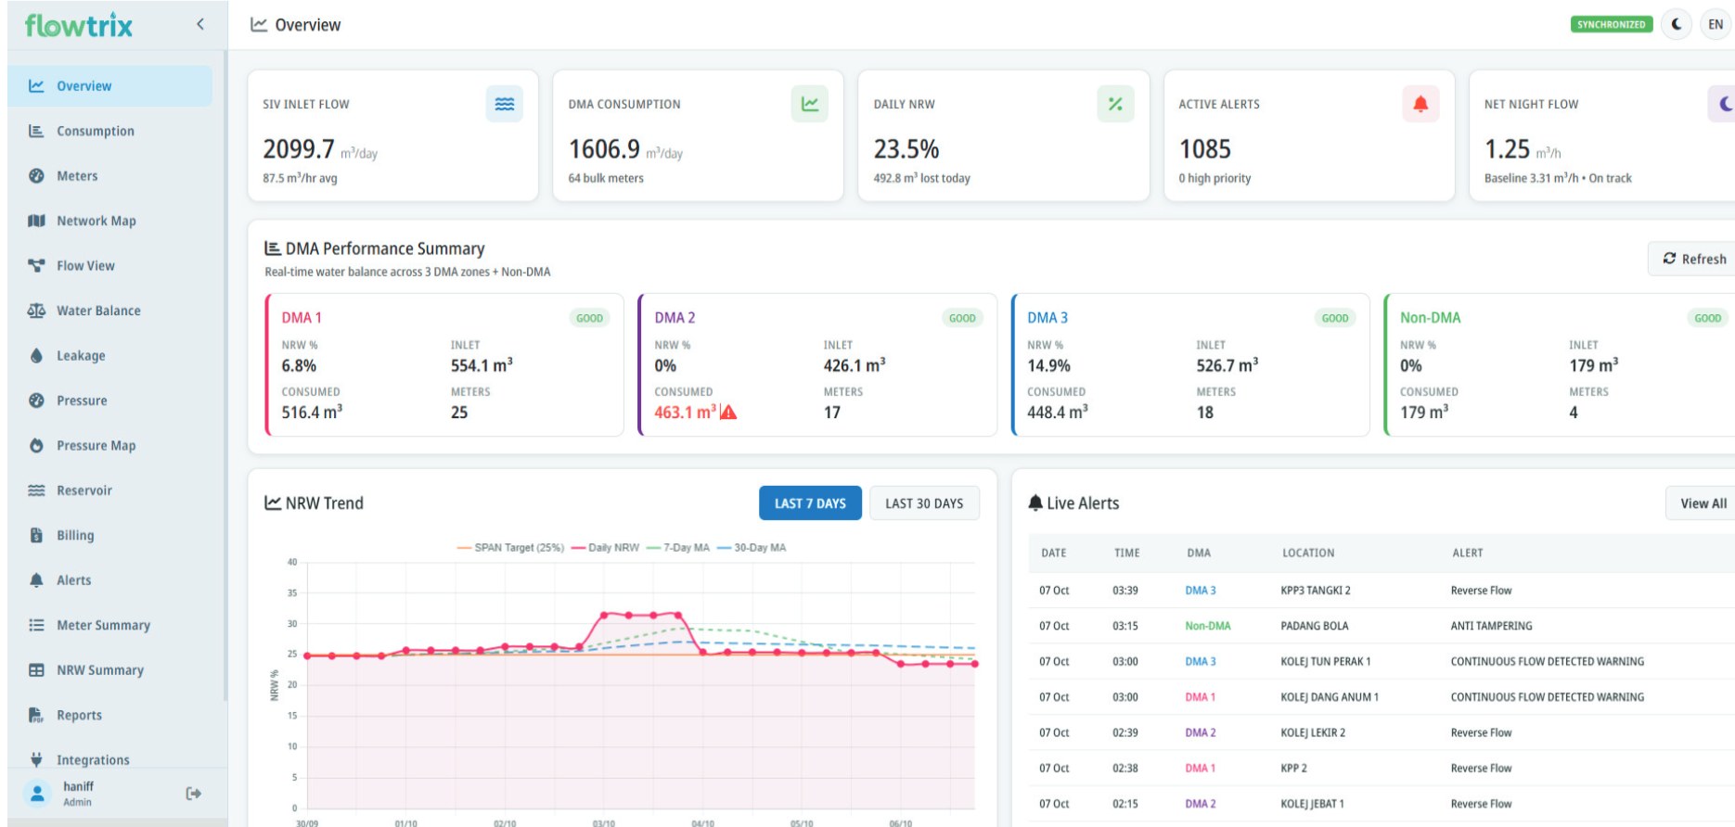Log out using the sign-out icon
Viewport: 1735px width, 827px height.
[193, 794]
